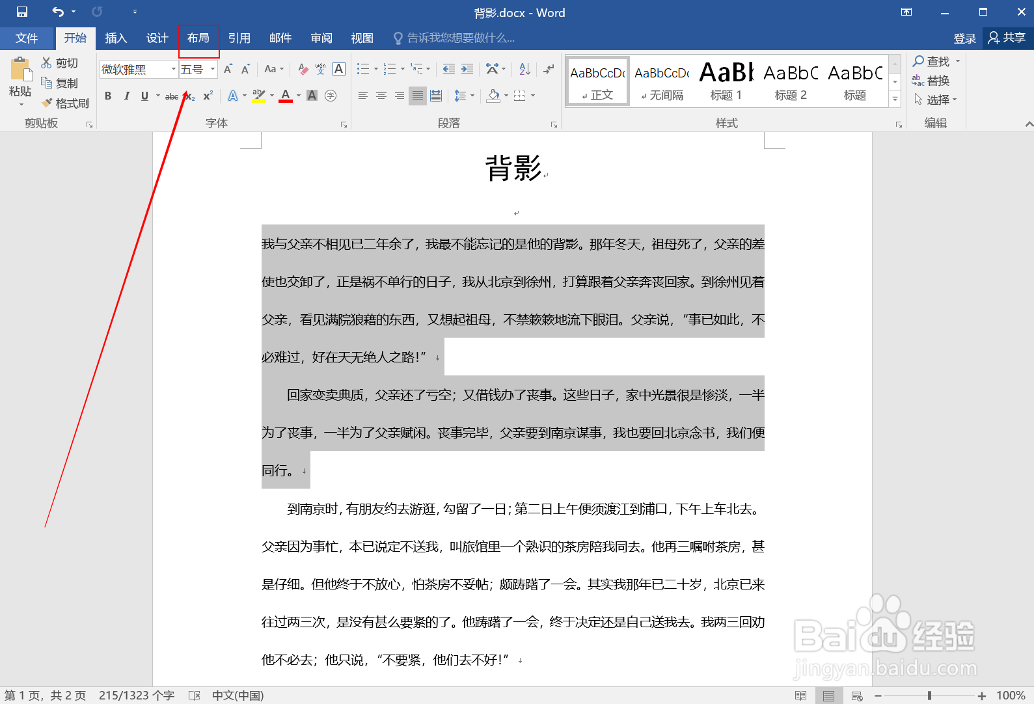Apply red font color
This screenshot has height=704, width=1034.
coord(286,96)
